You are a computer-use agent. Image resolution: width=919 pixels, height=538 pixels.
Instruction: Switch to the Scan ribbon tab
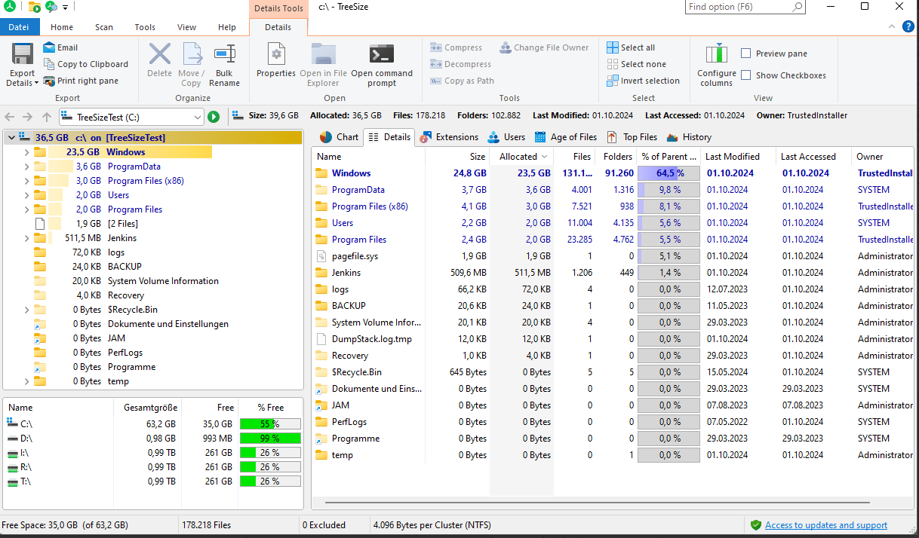tap(104, 27)
